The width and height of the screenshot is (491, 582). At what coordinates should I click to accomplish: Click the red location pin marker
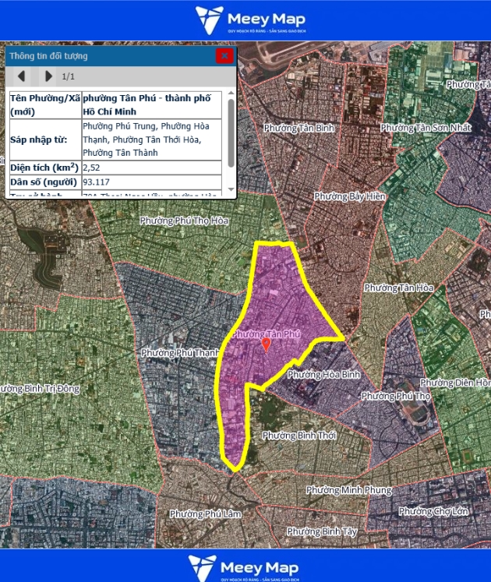click(266, 344)
